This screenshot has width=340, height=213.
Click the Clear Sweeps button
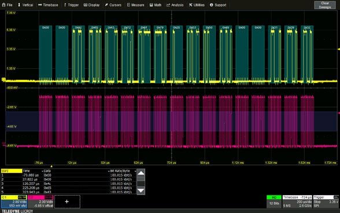[x=325, y=5]
